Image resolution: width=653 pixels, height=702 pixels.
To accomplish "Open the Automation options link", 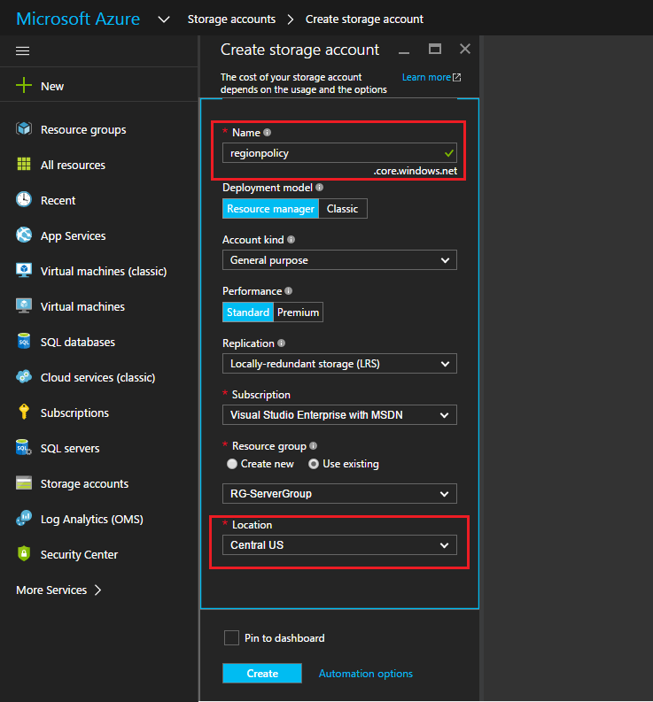I will (366, 674).
